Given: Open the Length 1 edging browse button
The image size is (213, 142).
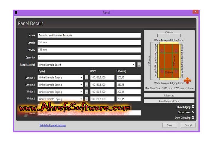Looking at the screenshot, I should click(x=86, y=78).
